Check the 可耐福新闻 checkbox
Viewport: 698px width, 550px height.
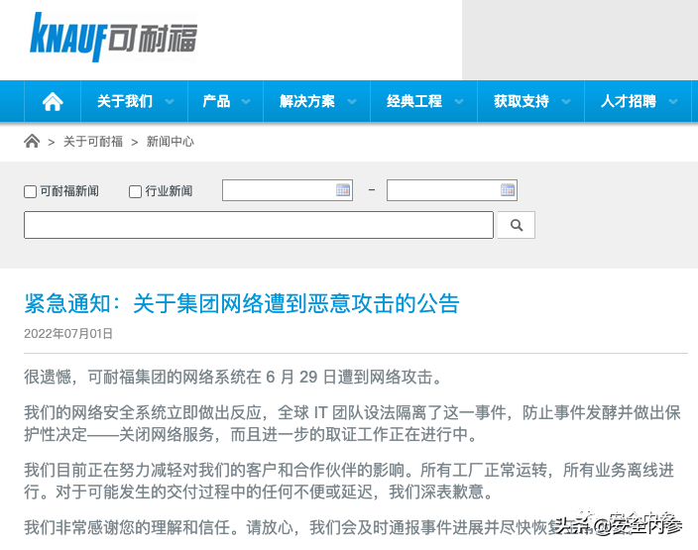pos(30,192)
